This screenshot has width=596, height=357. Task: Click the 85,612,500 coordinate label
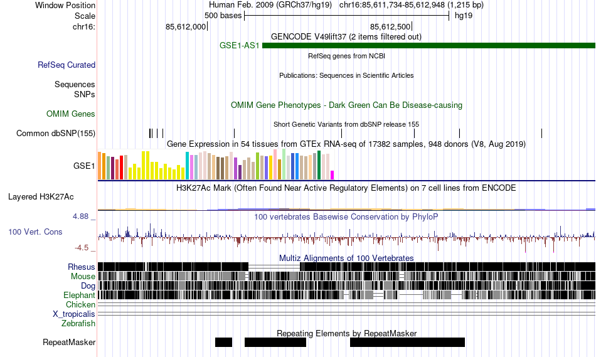[x=390, y=26]
